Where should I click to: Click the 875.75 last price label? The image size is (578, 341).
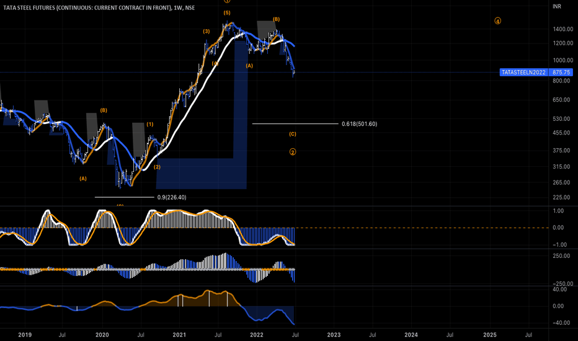tap(561, 73)
